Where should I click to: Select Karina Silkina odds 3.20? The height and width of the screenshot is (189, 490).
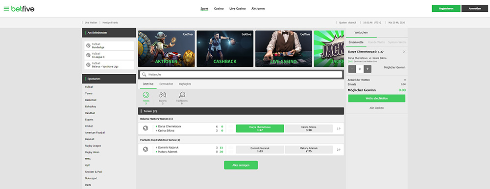click(309, 128)
